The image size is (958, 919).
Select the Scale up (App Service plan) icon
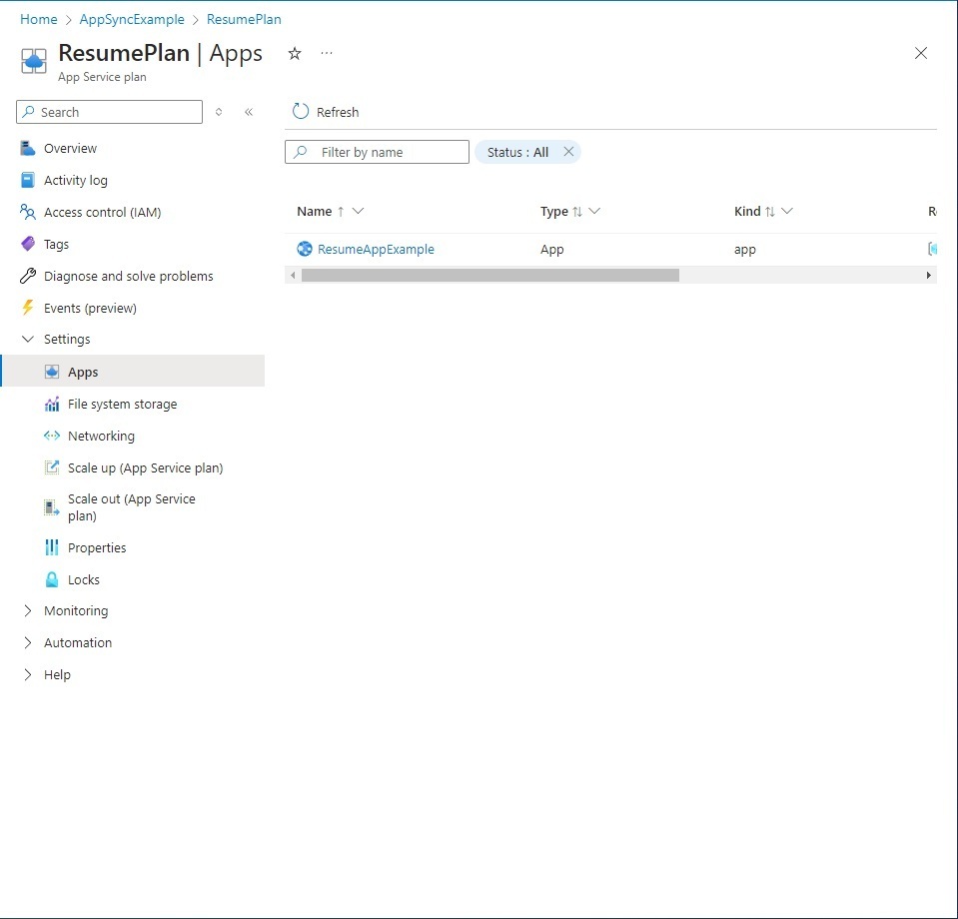pos(51,467)
